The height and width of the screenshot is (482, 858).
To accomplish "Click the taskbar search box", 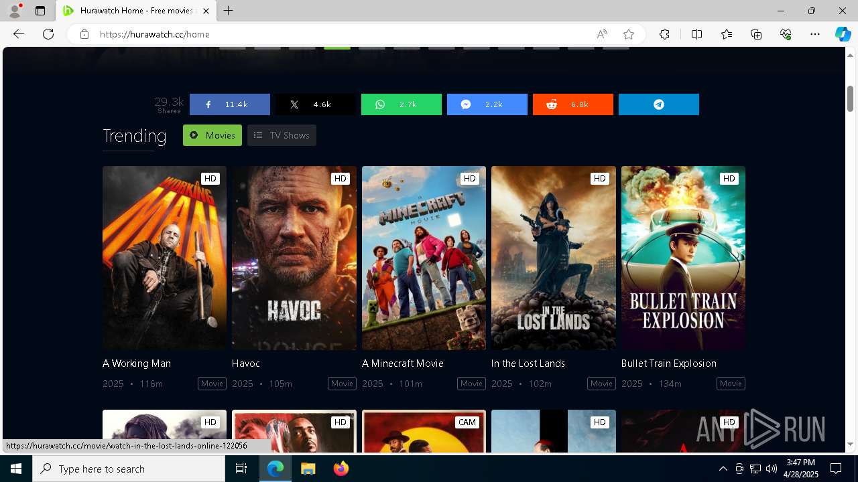I will [x=129, y=469].
